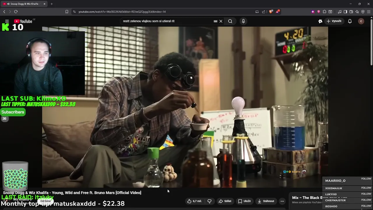Screen dimensions: 373x210
Task: Open the account avatar menu
Action: (x=361, y=21)
